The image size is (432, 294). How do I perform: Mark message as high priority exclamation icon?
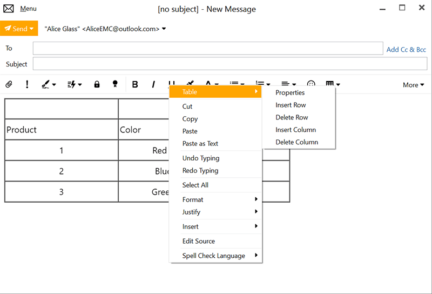pyautogui.click(x=27, y=84)
